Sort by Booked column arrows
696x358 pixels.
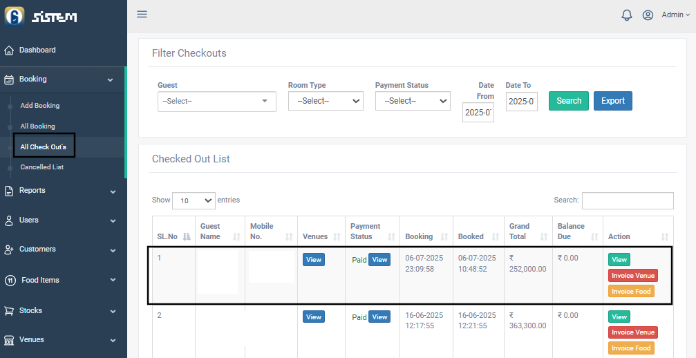[x=496, y=237]
